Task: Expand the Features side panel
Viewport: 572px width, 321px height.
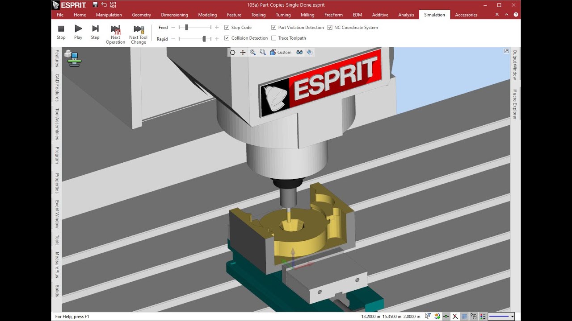Action: click(x=57, y=58)
